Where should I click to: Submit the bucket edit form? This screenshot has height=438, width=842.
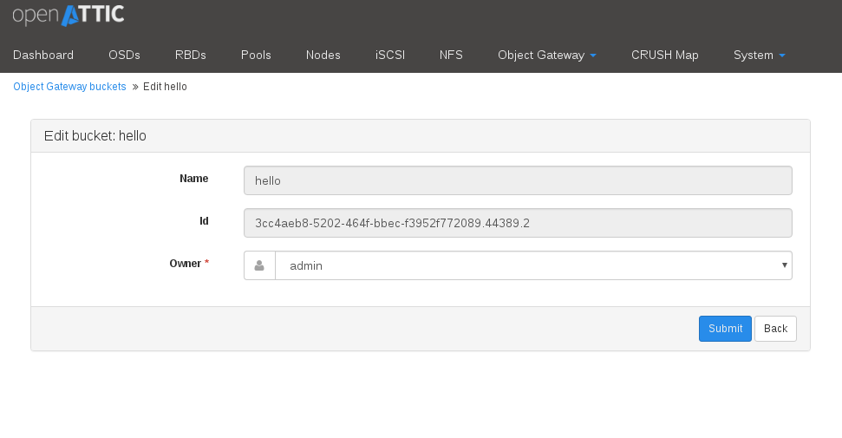725,329
